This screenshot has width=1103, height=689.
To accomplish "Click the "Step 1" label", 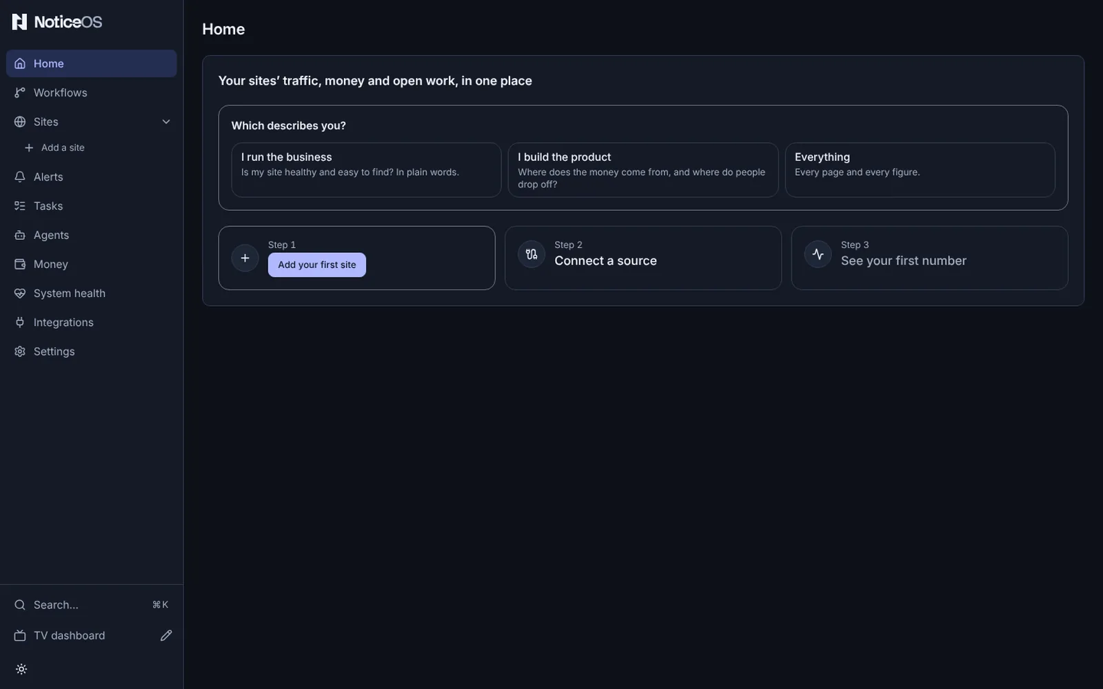I will tap(282, 245).
